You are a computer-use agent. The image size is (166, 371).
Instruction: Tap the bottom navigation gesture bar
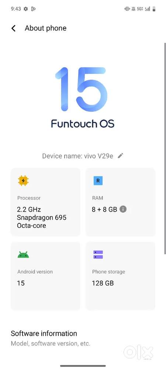click(x=83, y=366)
